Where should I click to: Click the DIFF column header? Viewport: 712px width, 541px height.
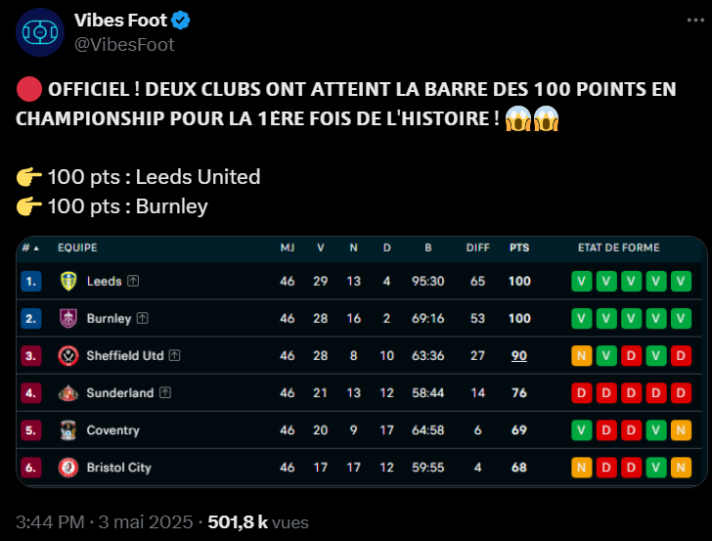tap(477, 248)
